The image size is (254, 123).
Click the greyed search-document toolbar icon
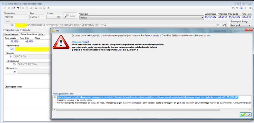point(23,8)
